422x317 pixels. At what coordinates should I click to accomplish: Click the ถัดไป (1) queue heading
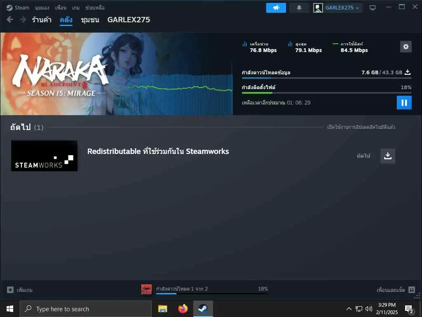27,127
